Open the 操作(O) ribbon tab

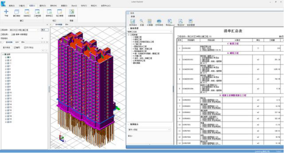coord(43,6)
